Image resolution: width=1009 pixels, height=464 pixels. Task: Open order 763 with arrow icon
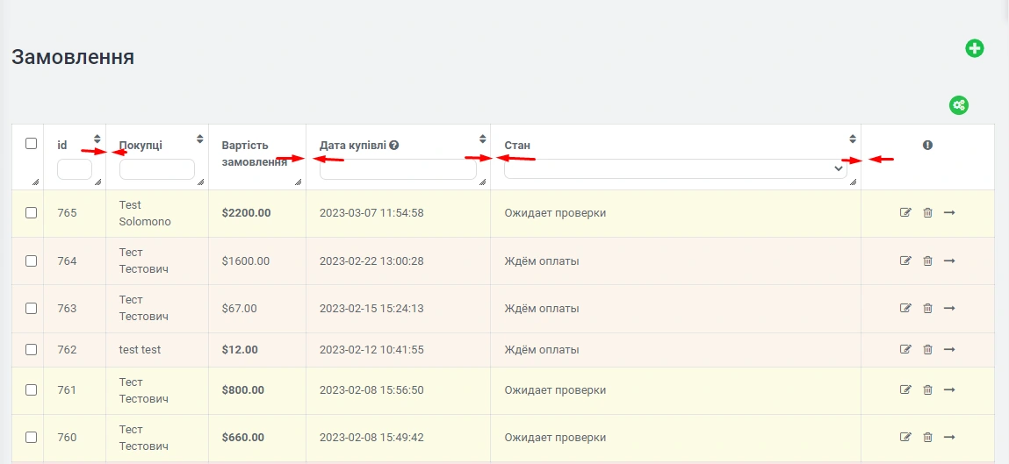click(x=949, y=308)
